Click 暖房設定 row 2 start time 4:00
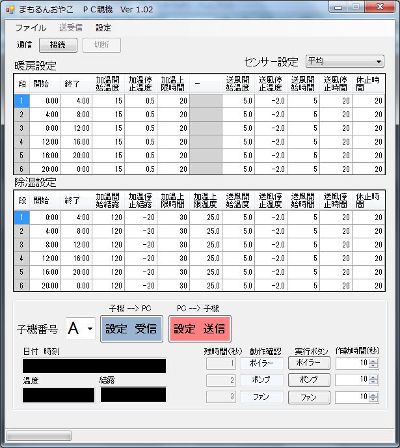 click(45, 115)
